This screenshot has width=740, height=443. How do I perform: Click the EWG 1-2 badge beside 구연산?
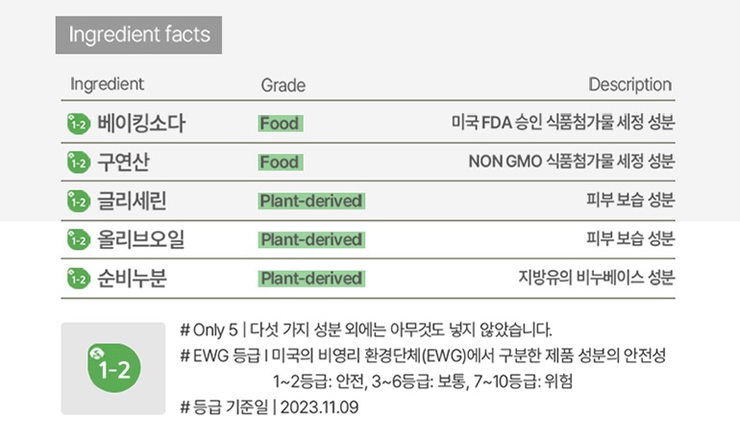[79, 162]
